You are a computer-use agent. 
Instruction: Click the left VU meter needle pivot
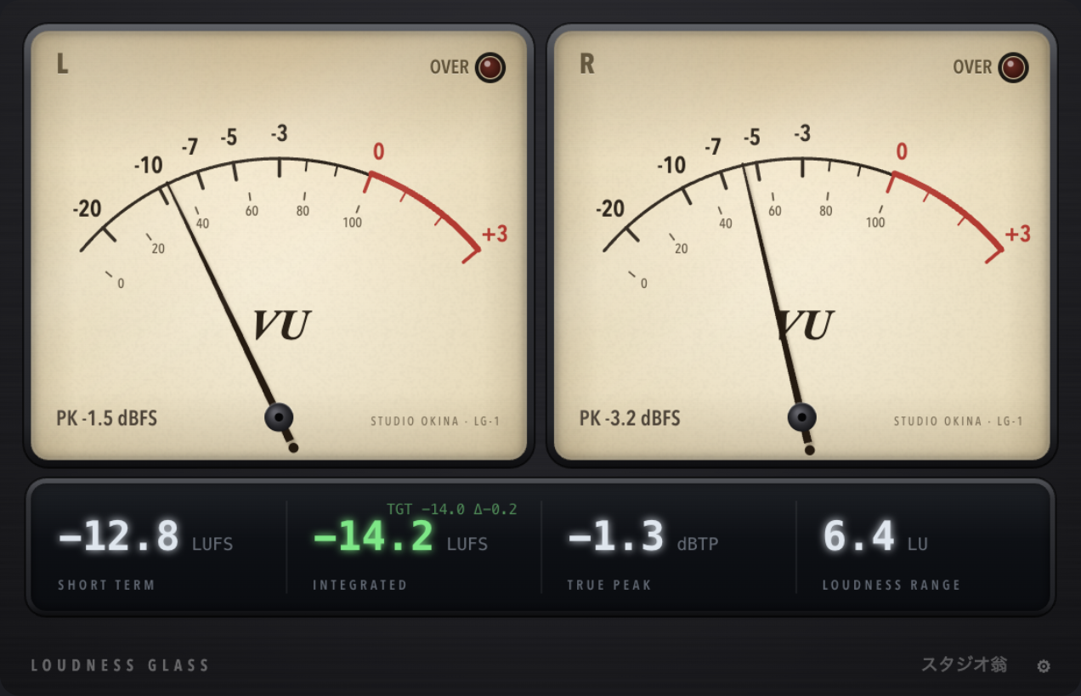(x=279, y=417)
